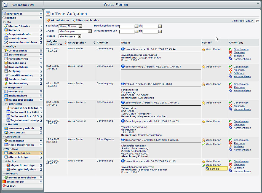Collapse the Info section
262x193 pixels.
point(4,22)
